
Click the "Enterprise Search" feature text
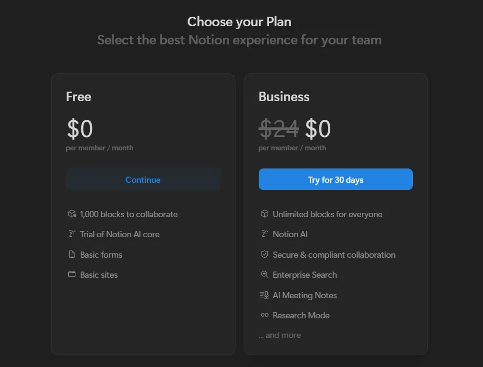(304, 275)
